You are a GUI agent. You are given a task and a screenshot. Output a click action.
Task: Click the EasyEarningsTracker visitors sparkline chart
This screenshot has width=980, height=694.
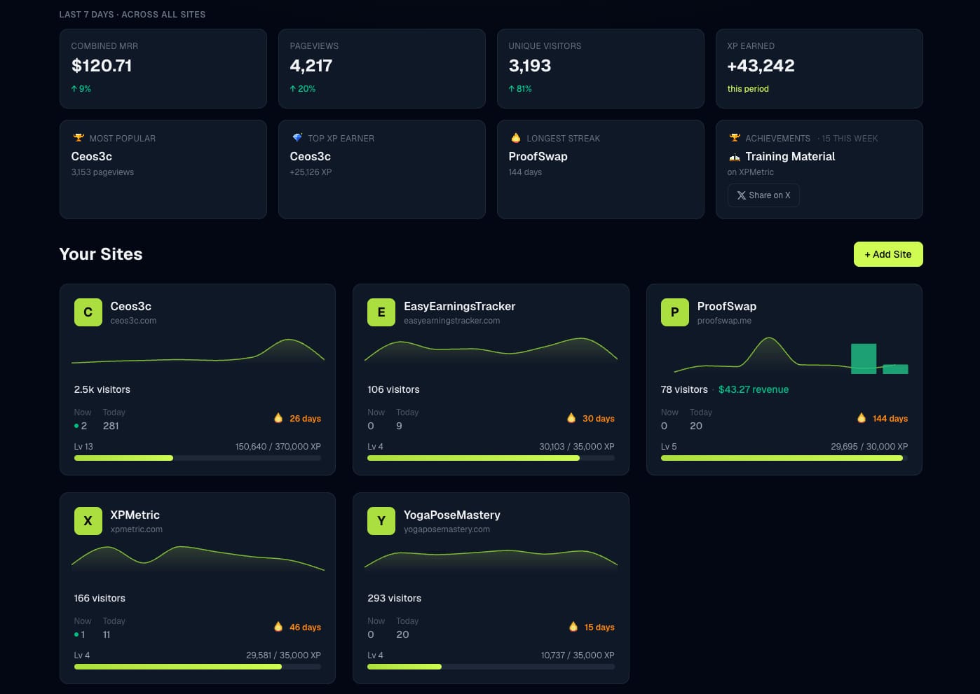491,355
